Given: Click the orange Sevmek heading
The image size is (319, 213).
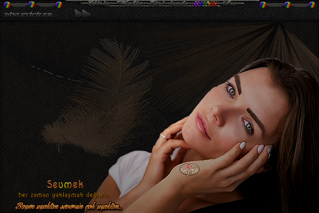Looking at the screenshot, I should pos(65,185).
